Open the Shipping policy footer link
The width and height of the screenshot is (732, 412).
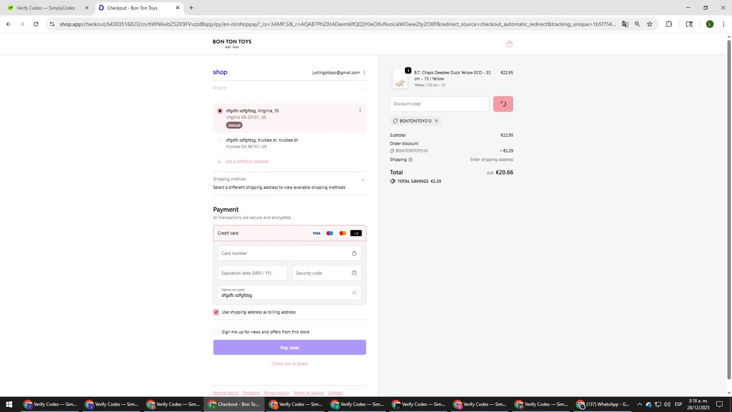click(251, 393)
